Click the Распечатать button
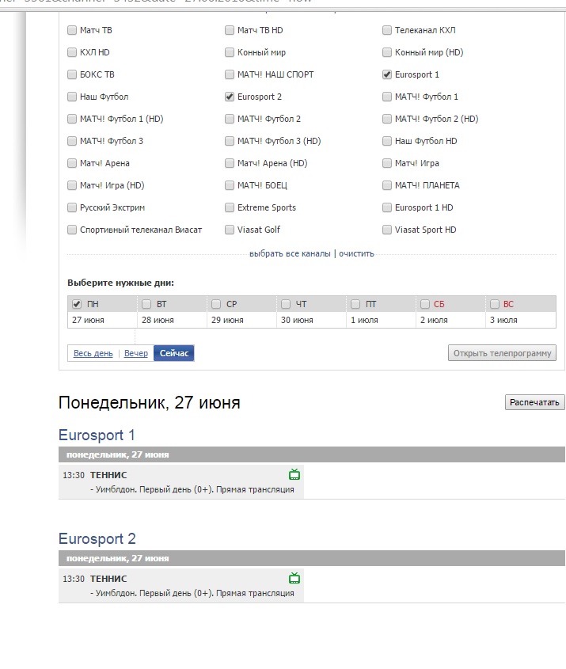The height and width of the screenshot is (669, 566). (534, 402)
